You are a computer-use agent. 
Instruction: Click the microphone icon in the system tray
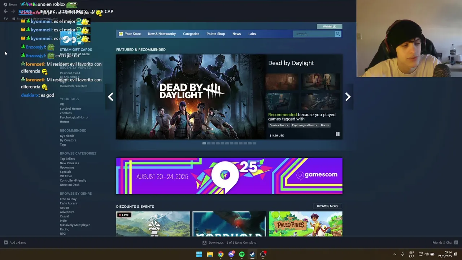402,254
